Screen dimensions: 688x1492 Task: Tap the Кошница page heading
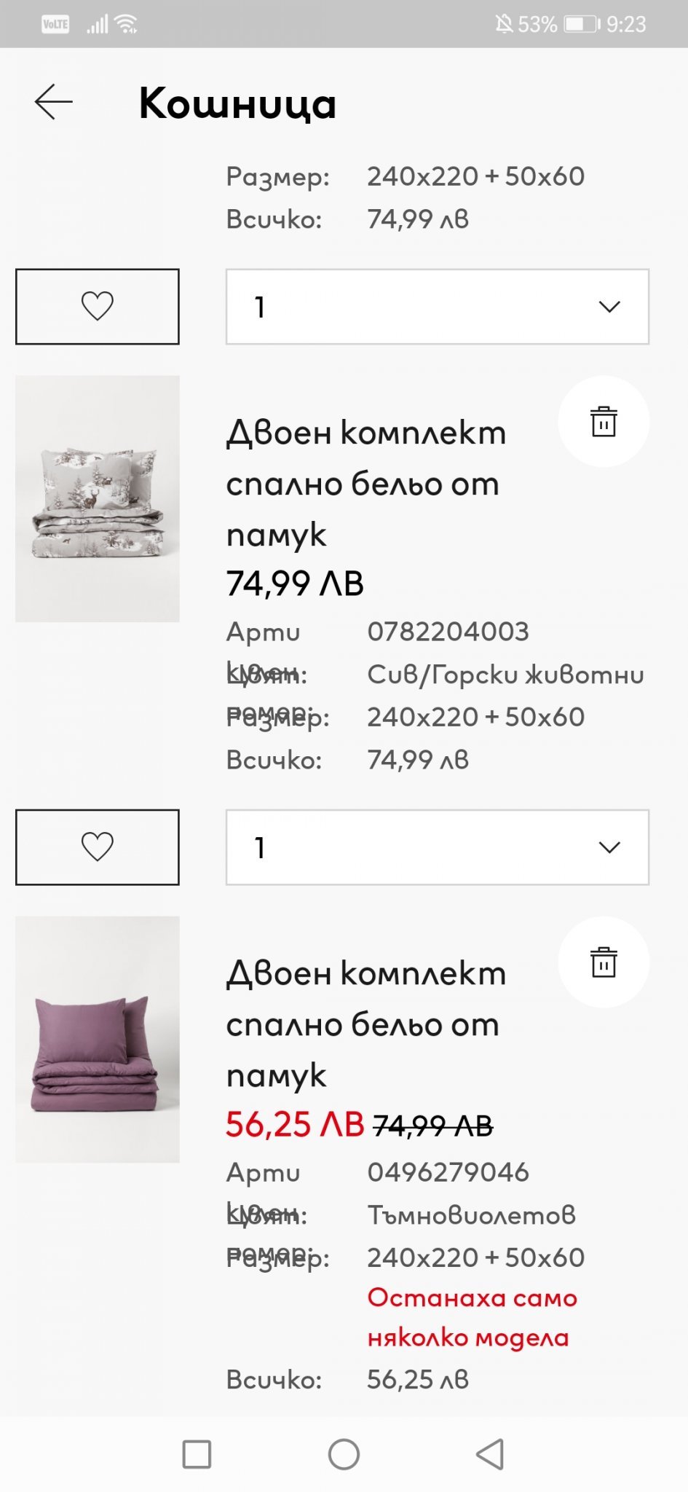pos(237,103)
